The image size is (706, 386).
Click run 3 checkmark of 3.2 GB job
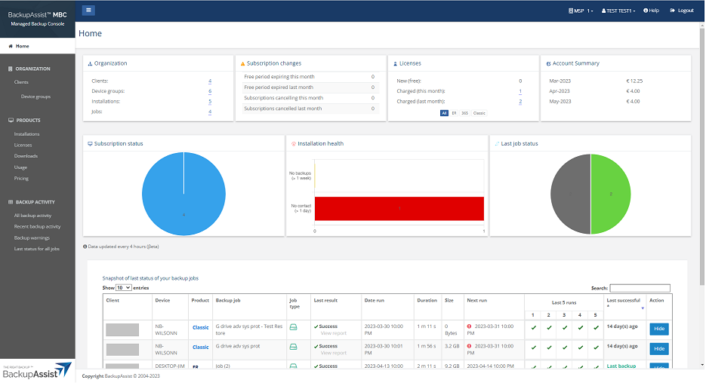click(x=565, y=348)
